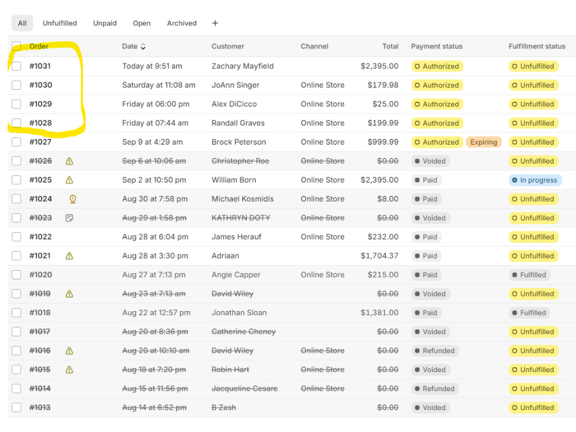Click the warning icon on order #1026
The width and height of the screenshot is (576, 432).
69,161
